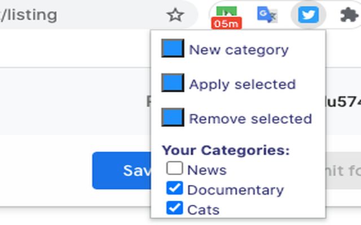The height and width of the screenshot is (225, 361).
Task: Open the Extensions puzzle piece menu
Action: [349, 15]
